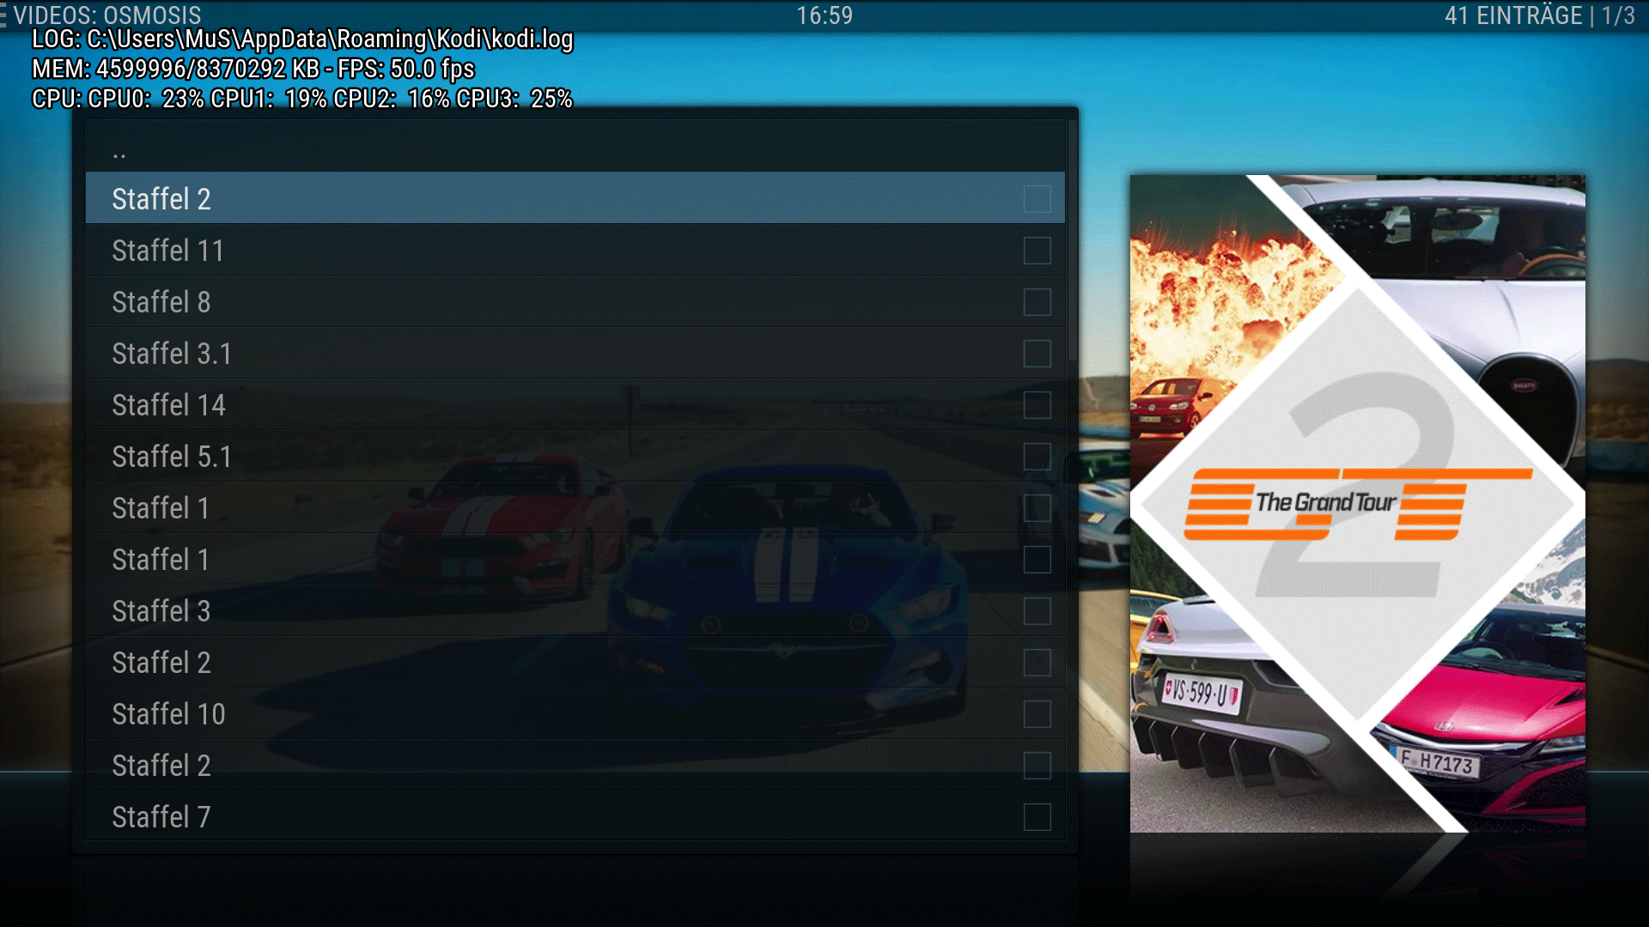Tick checkbox of Staffel 2 just above Staffel 7
The height and width of the screenshot is (927, 1649).
[x=1037, y=766]
